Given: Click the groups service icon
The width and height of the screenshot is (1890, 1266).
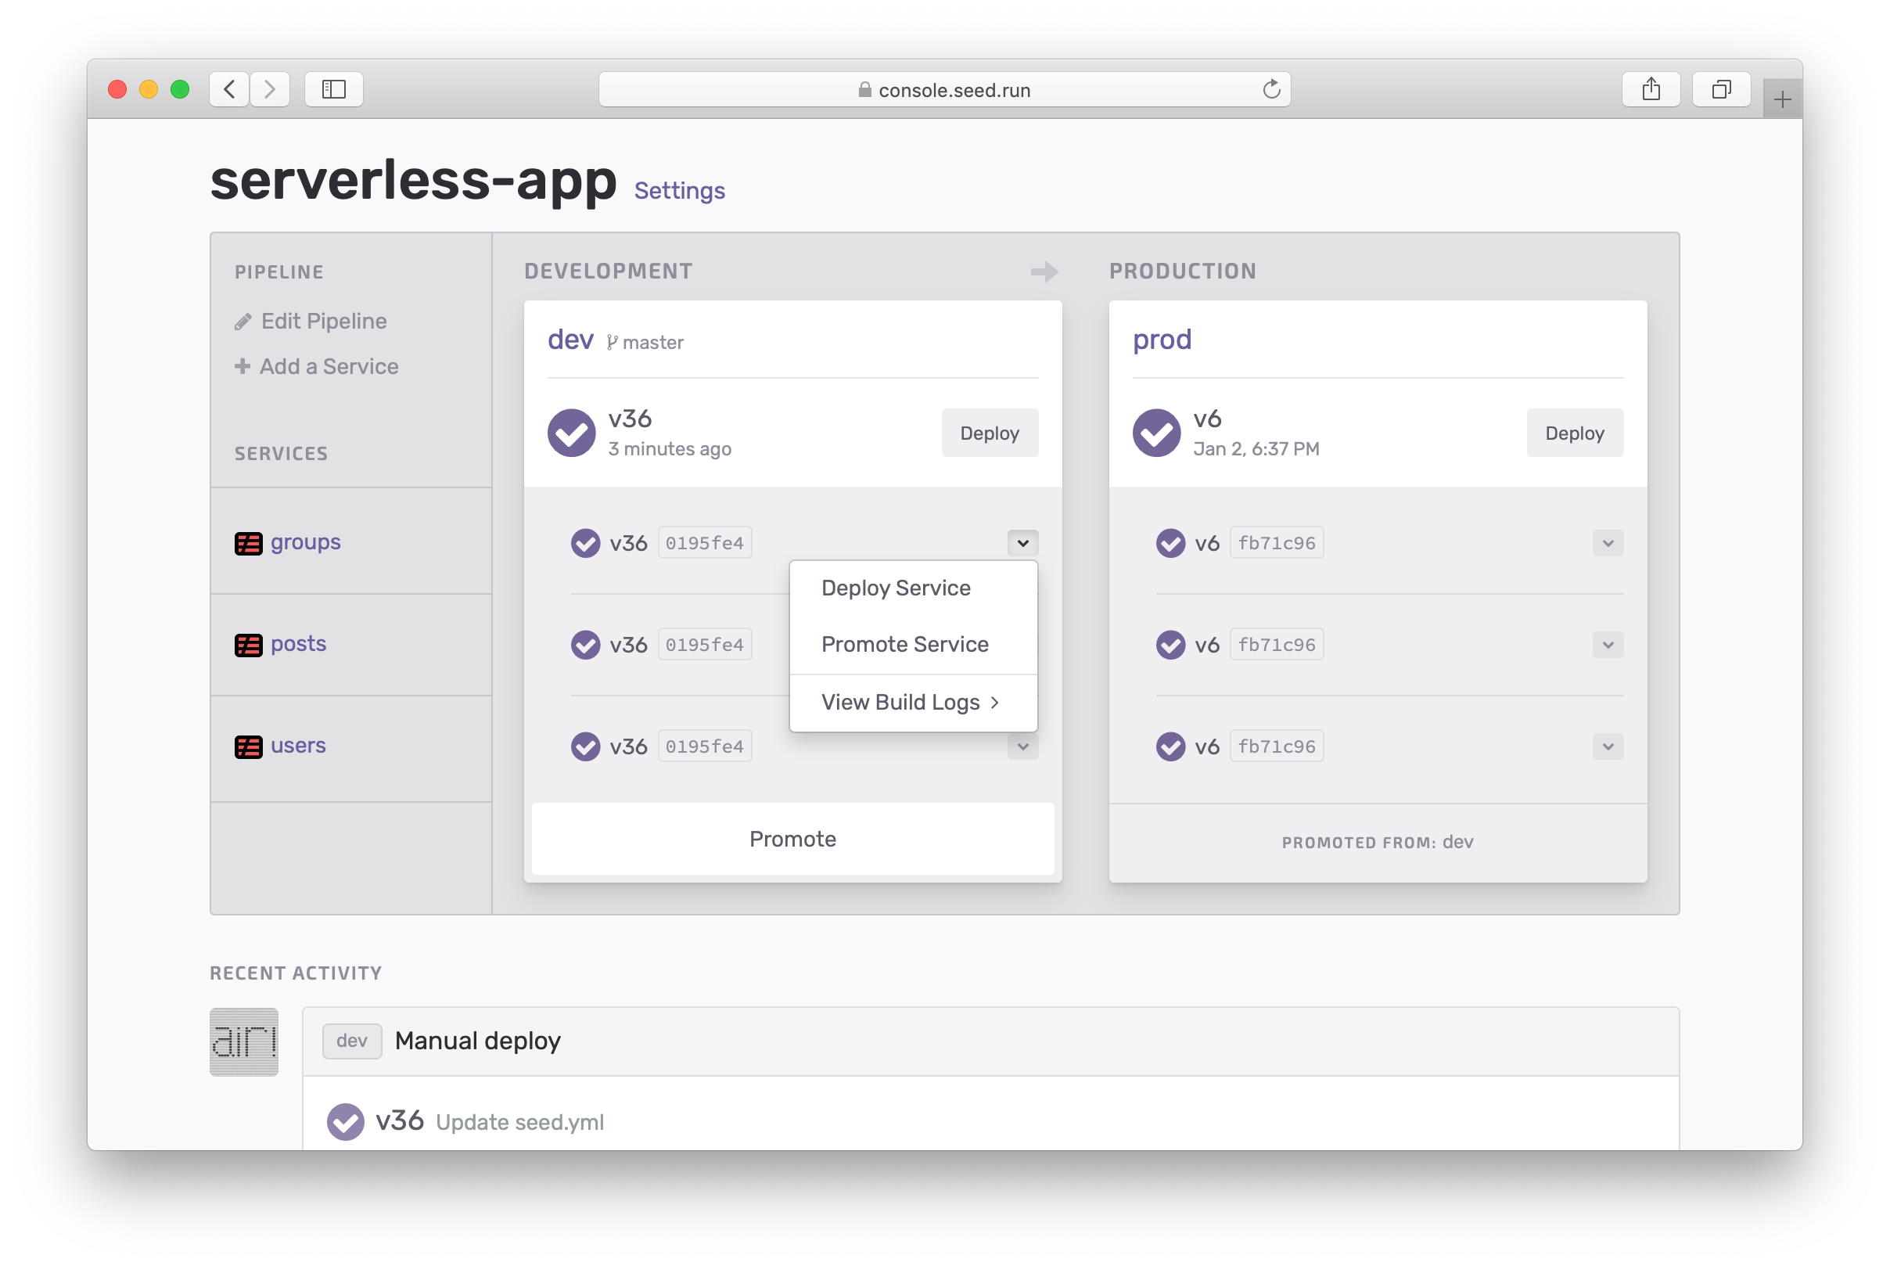Looking at the screenshot, I should pyautogui.click(x=249, y=541).
